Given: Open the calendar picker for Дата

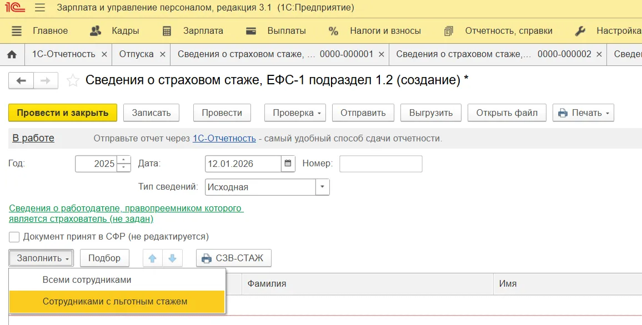Looking at the screenshot, I should (288, 164).
